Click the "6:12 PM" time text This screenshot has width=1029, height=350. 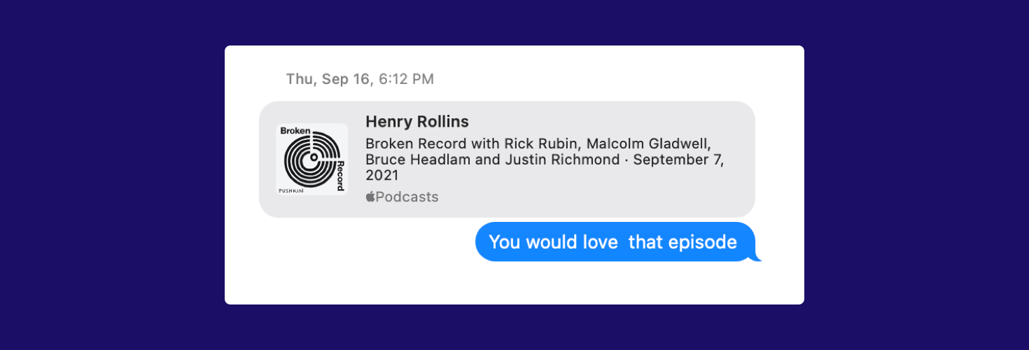406,79
